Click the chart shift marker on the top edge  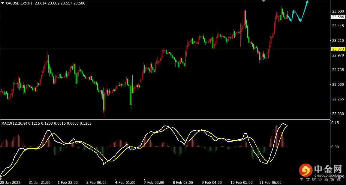coord(263,1)
